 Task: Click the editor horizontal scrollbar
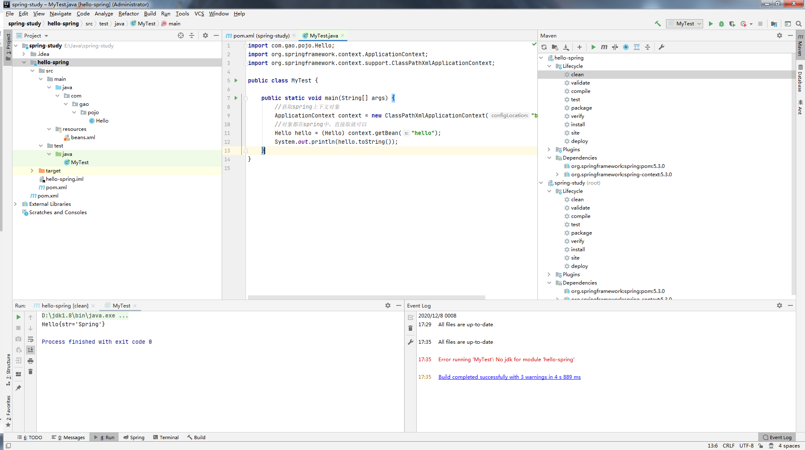(366, 297)
